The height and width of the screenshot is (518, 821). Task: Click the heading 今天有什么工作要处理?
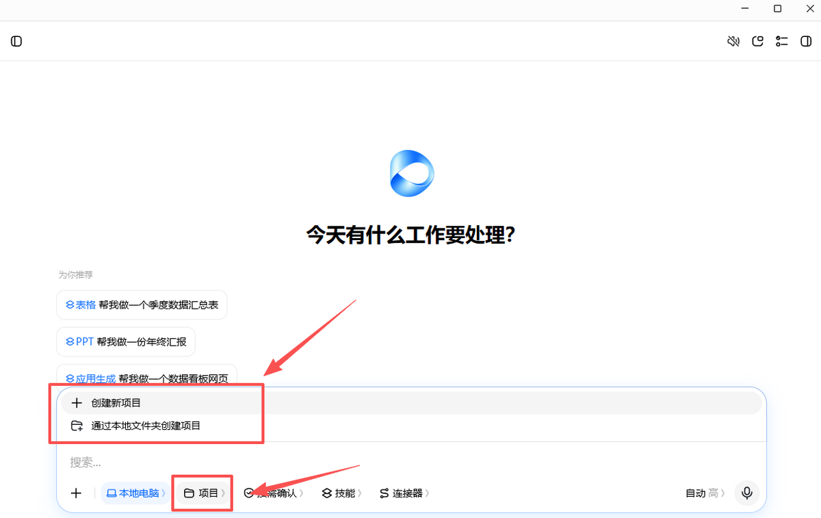tap(410, 235)
